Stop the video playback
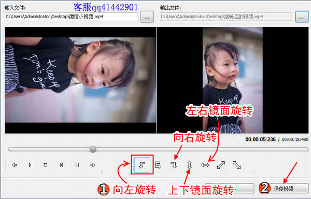The width and height of the screenshot is (311, 199). [x=46, y=165]
